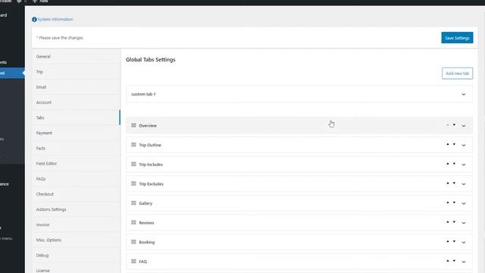Move Trip Outline tab up
This screenshot has width=485, height=273.
tap(448, 144)
